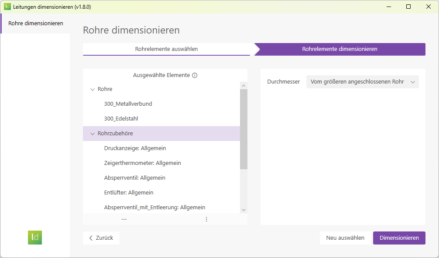This screenshot has height=258, width=439.
Task: Select the 300_Edelstahl element
Action: (123, 118)
